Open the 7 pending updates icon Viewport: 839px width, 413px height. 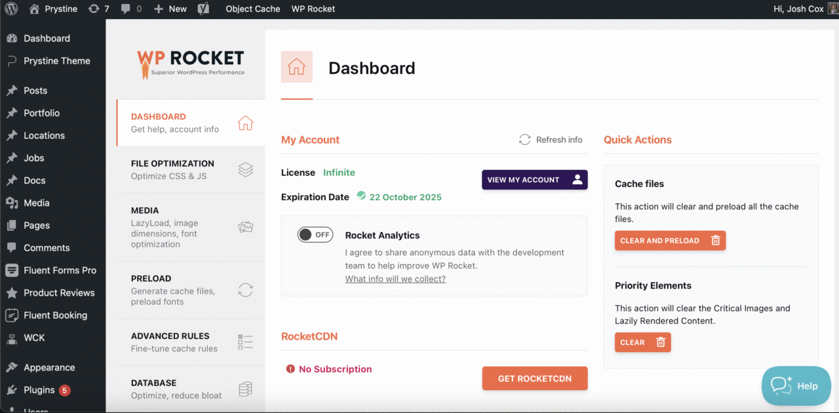pos(99,9)
